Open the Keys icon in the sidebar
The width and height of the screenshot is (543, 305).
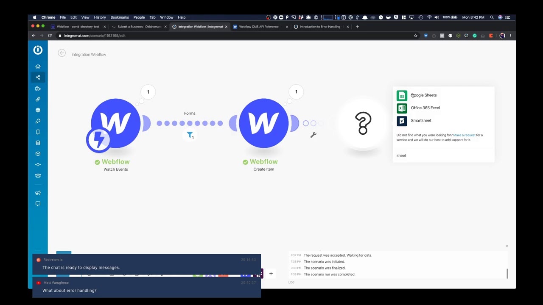coord(38,121)
